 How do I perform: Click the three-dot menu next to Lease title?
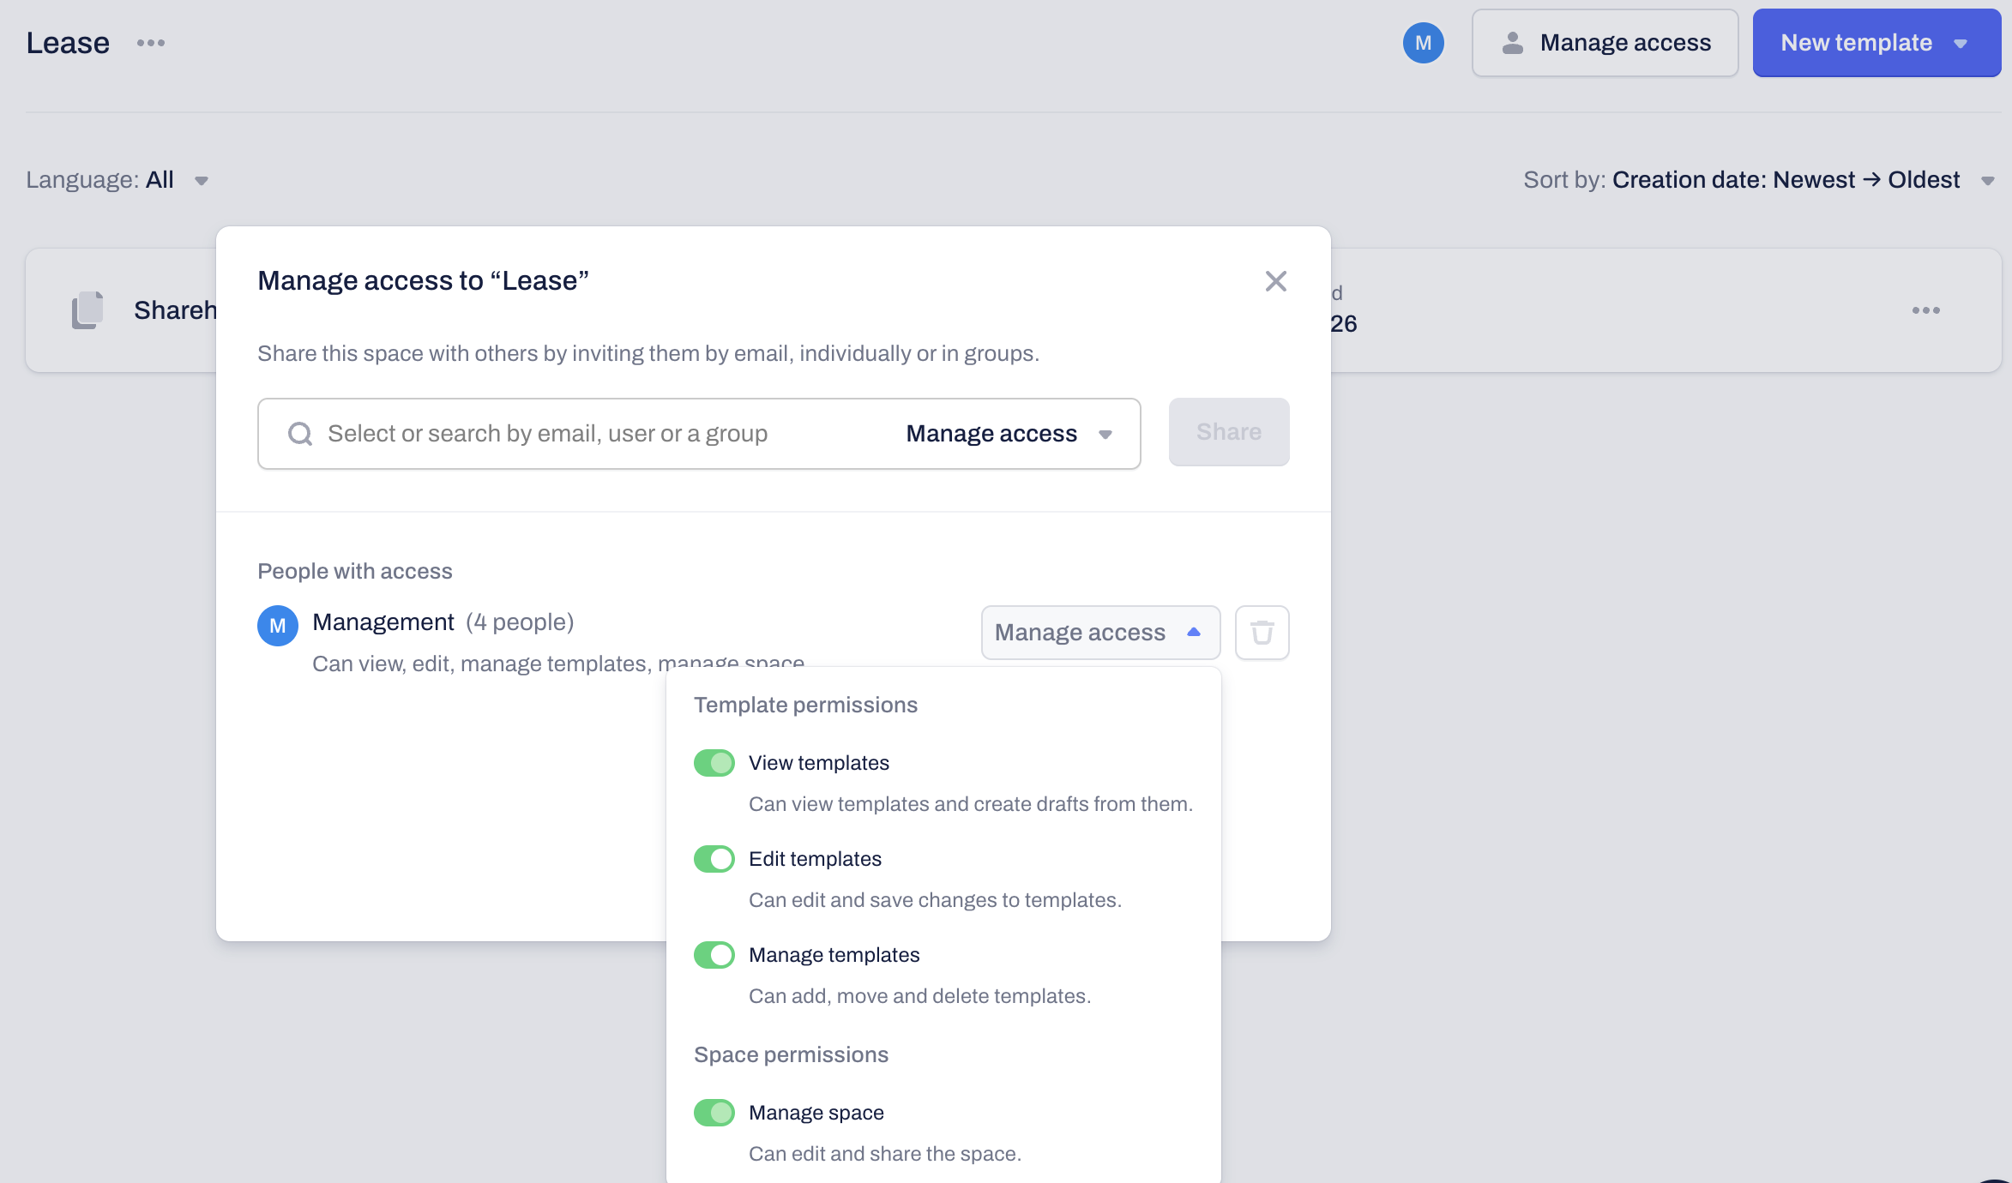tap(151, 43)
